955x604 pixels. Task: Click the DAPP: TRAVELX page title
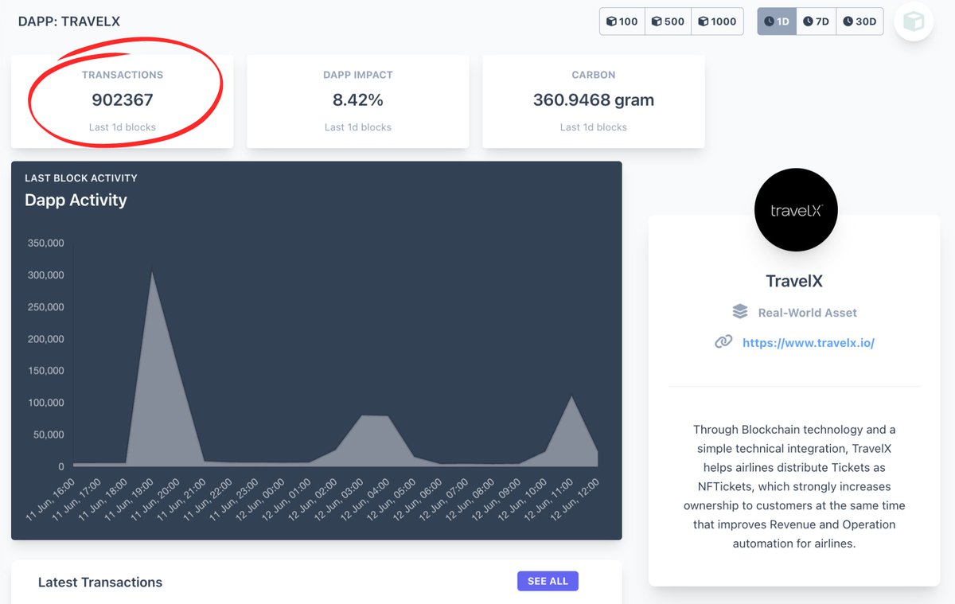point(69,21)
